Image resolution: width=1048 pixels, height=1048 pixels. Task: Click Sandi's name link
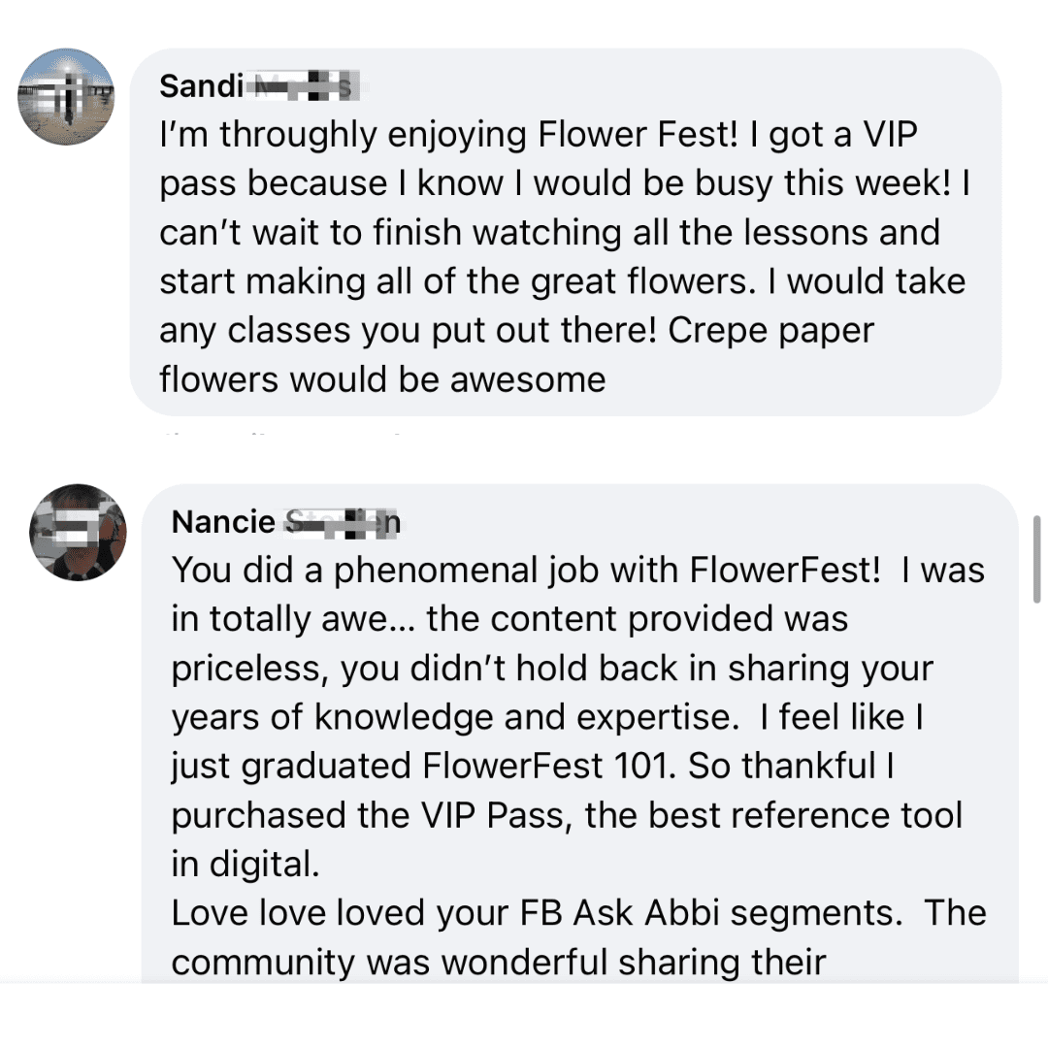(x=201, y=85)
